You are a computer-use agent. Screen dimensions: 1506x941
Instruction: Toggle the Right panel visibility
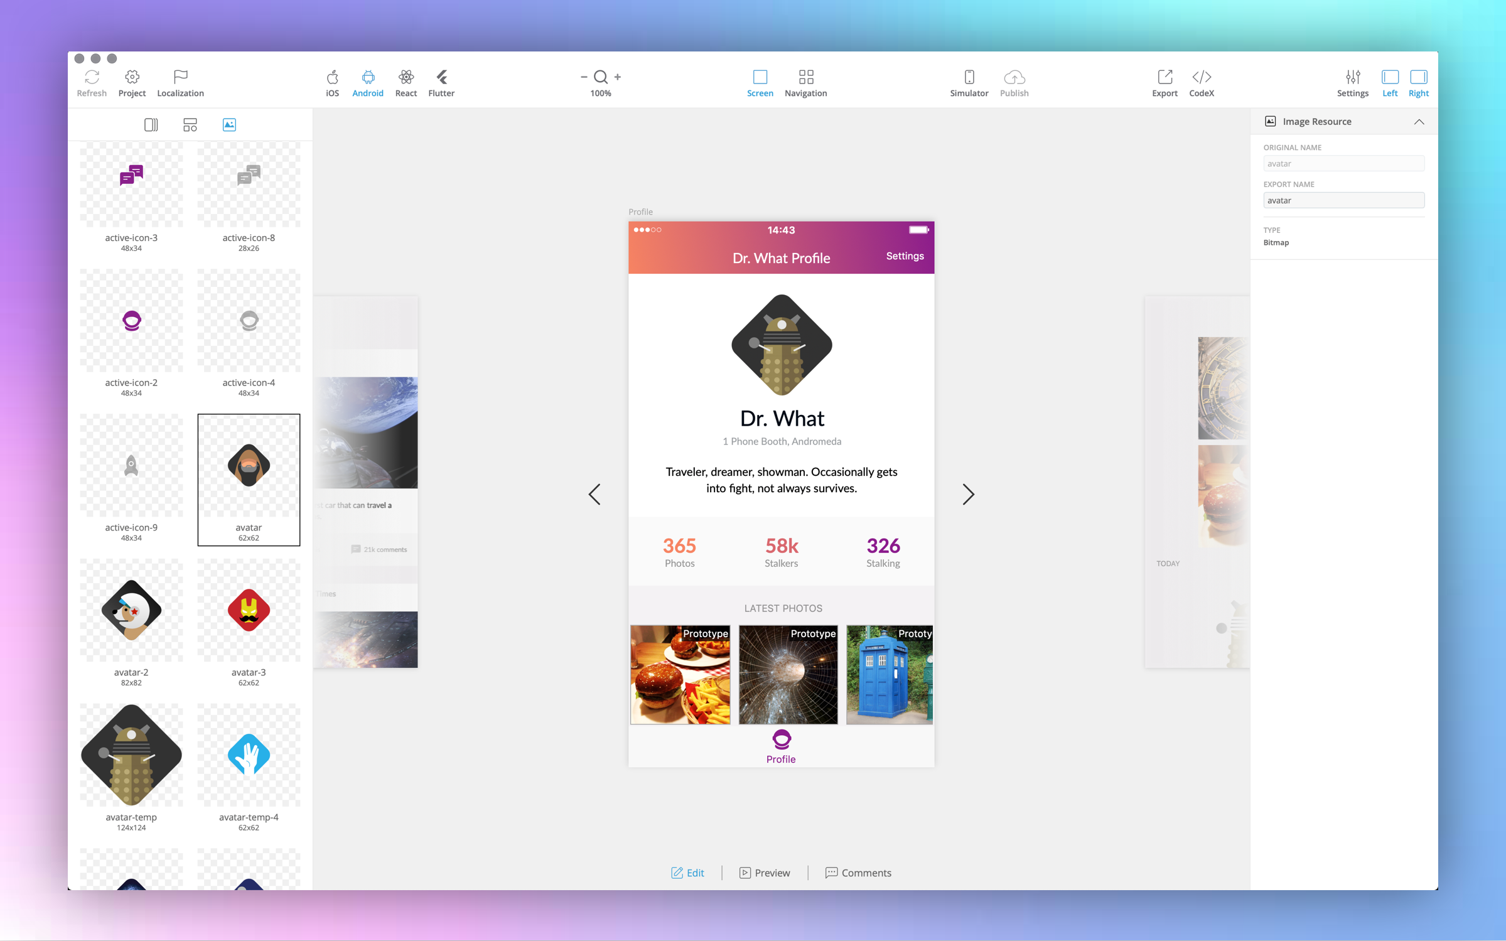[x=1418, y=77]
